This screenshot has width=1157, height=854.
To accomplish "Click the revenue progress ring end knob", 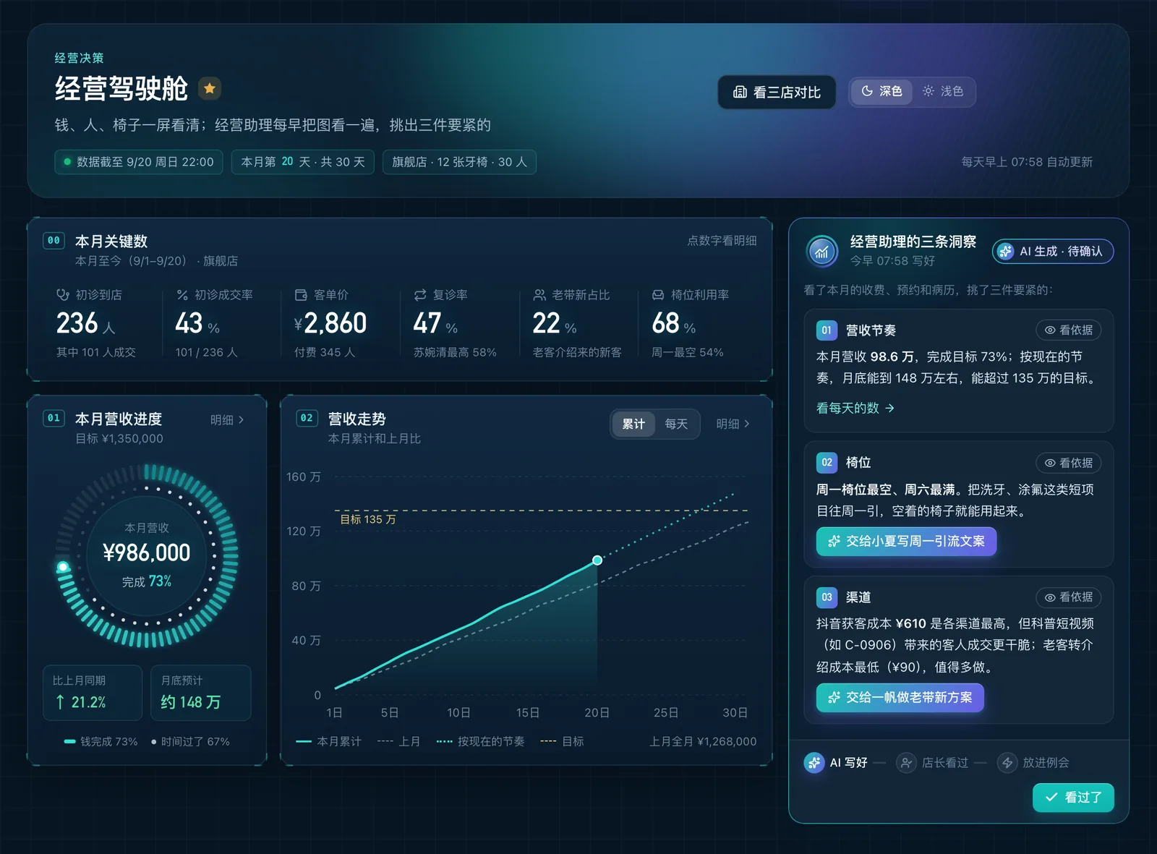I will coord(63,567).
